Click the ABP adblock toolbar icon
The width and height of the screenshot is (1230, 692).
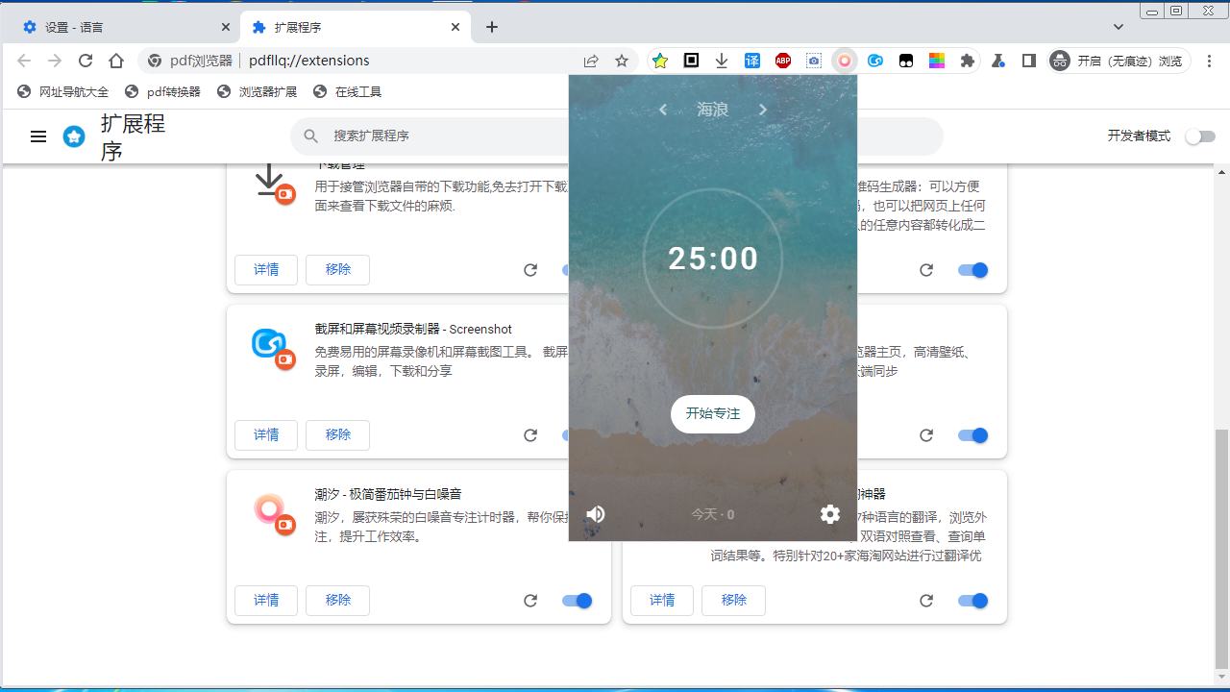click(783, 60)
